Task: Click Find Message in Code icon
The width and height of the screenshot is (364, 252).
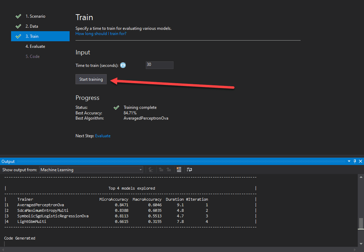Action: click(x=151, y=170)
